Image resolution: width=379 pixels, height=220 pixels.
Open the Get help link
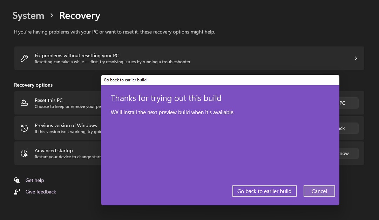(x=35, y=180)
